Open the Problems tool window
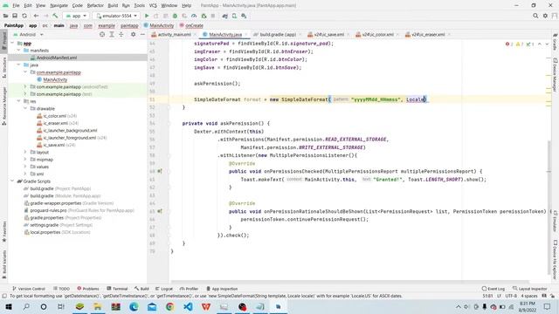This screenshot has height=314, width=559. (x=87, y=289)
